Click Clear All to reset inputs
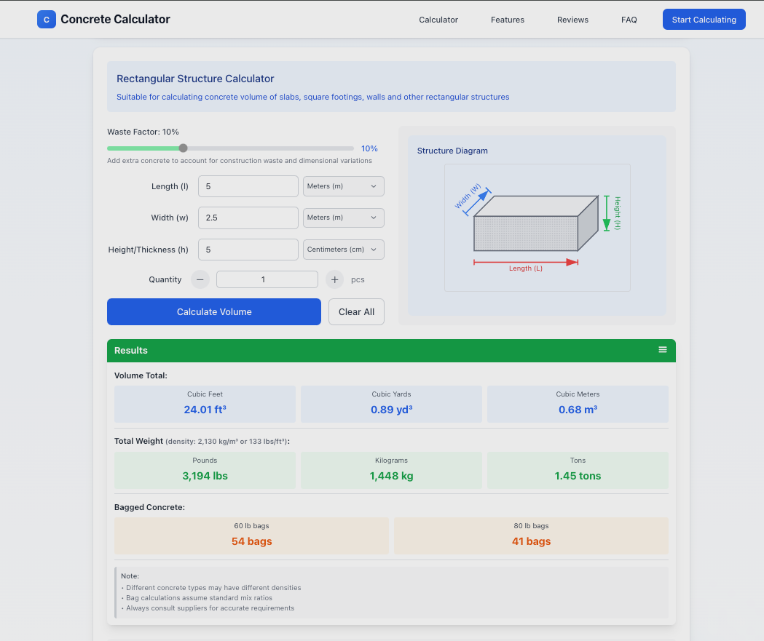Image resolution: width=764 pixels, height=641 pixels. click(356, 311)
